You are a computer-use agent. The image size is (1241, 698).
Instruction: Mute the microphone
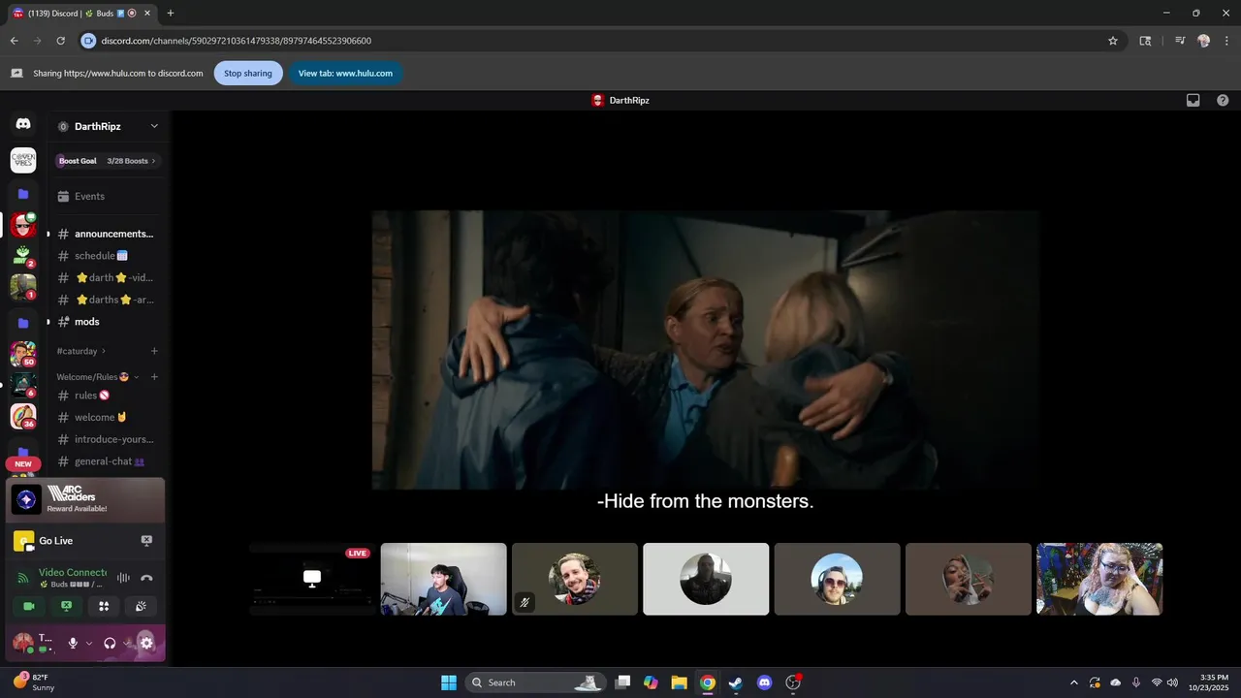point(73,643)
